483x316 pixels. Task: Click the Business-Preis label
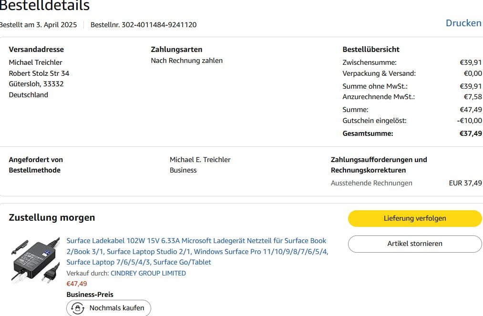point(90,295)
